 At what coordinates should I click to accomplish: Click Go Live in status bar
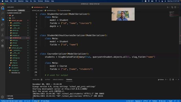click(x=162, y=101)
